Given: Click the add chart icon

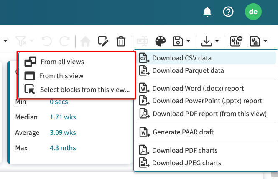Looking at the screenshot, I should click(236, 41).
